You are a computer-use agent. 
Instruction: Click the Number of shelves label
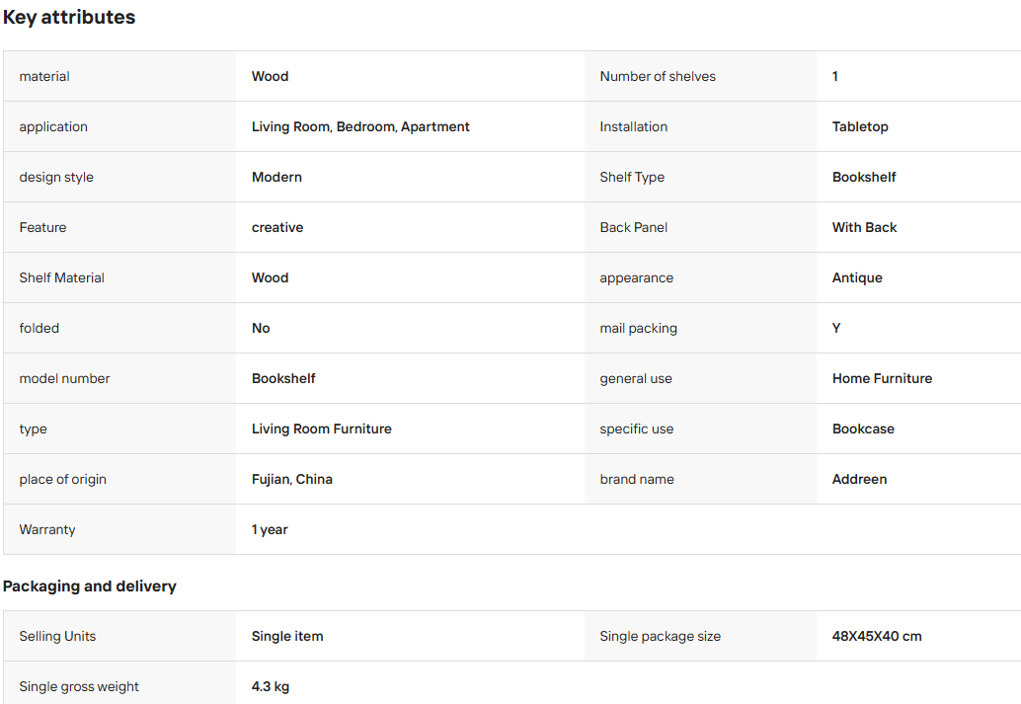tap(658, 76)
